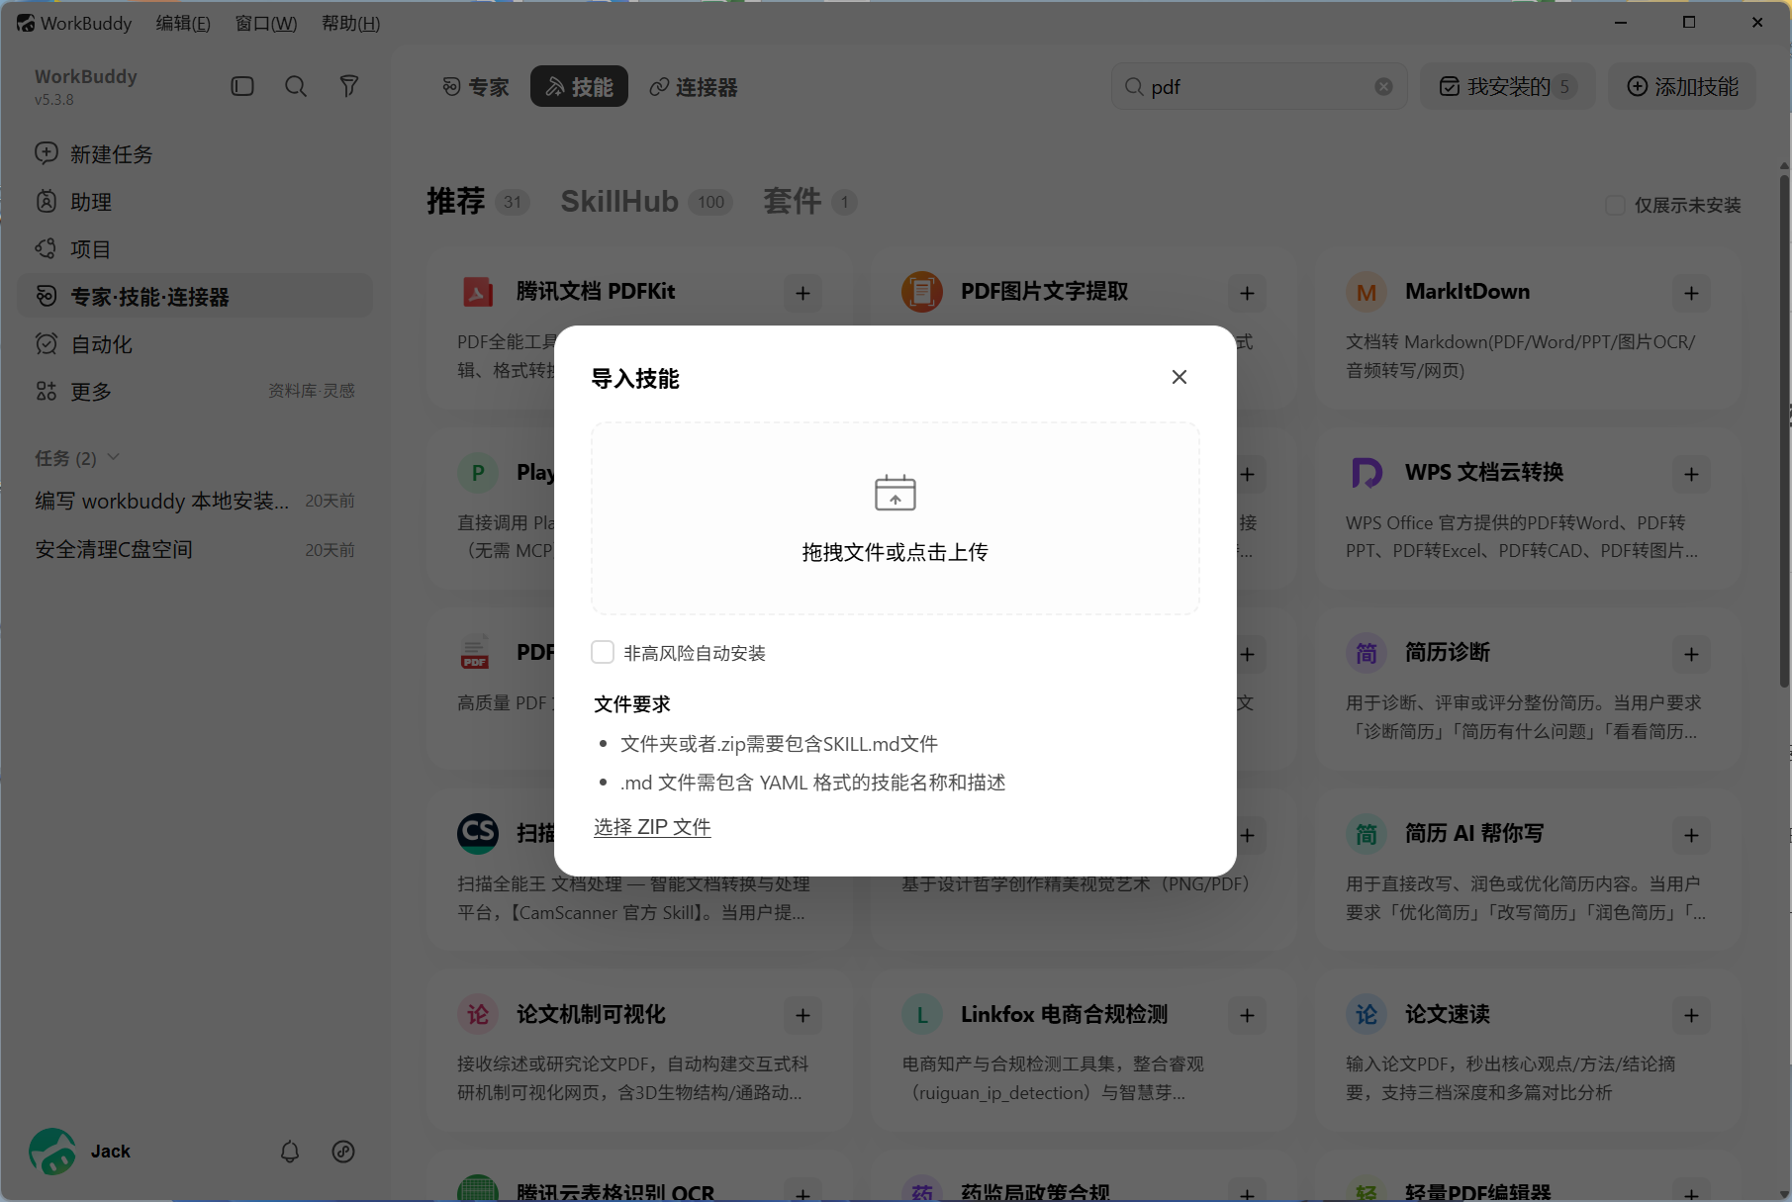Open the 帮助(H) menu
The height and width of the screenshot is (1202, 1792).
pyautogui.click(x=351, y=23)
